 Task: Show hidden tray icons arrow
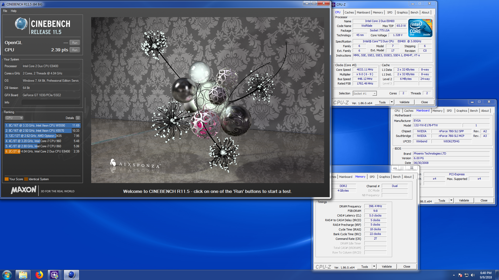click(454, 275)
